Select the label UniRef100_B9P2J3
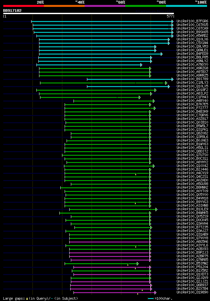Viewport: 210px width, 301px height. (x=192, y=252)
